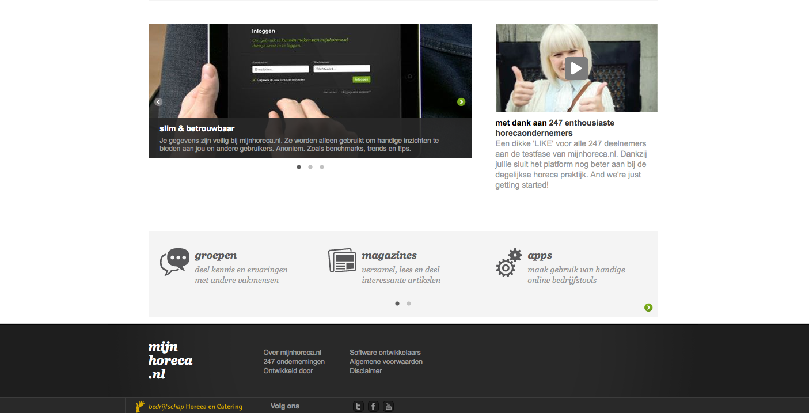Open the Algemene voorwaarden footer link
This screenshot has width=809, height=413.
click(386, 362)
